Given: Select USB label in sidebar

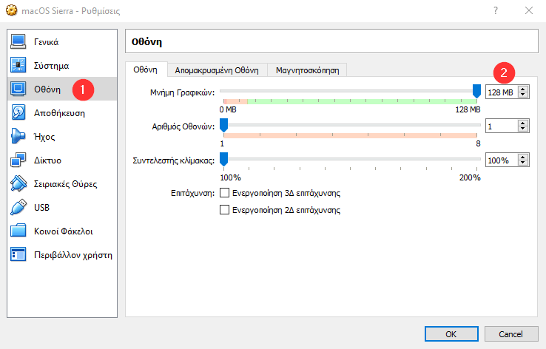Looking at the screenshot, I should pos(41,207).
